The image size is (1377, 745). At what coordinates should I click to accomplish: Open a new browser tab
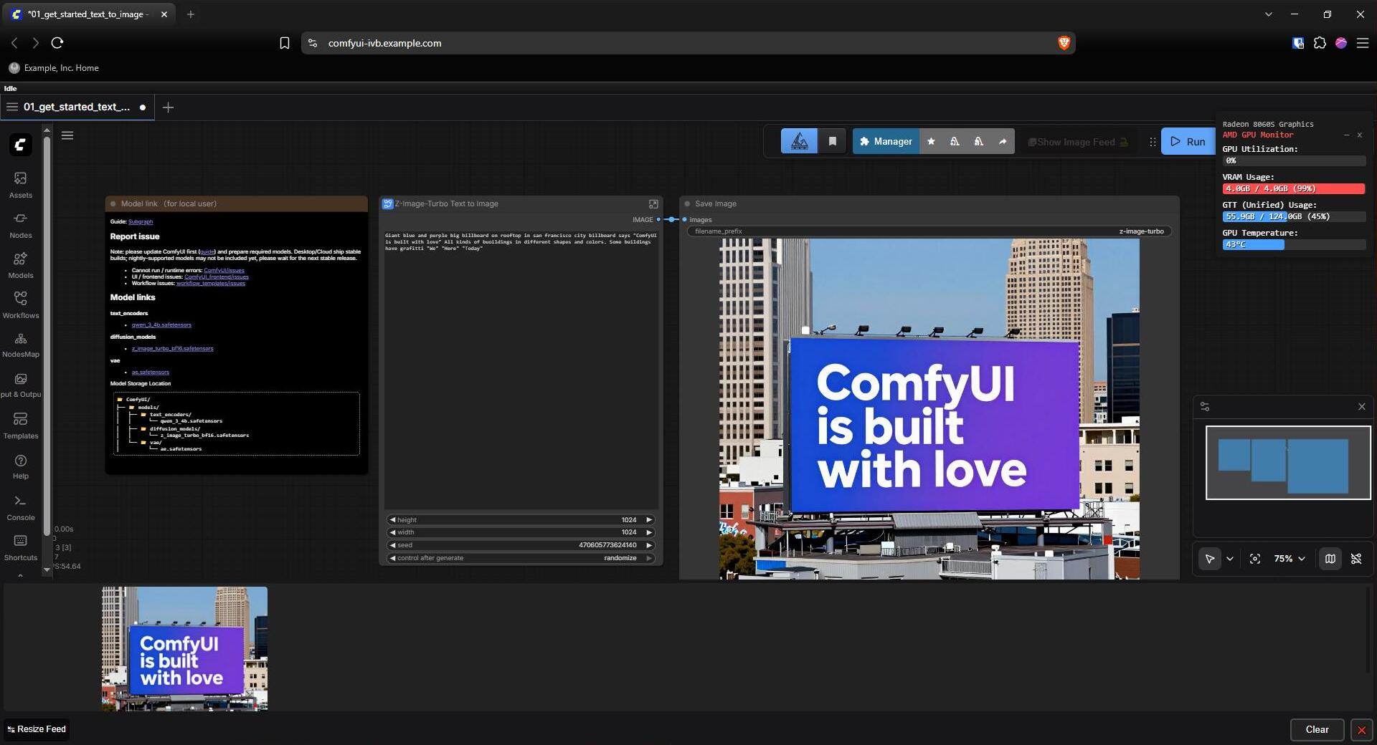(x=191, y=14)
